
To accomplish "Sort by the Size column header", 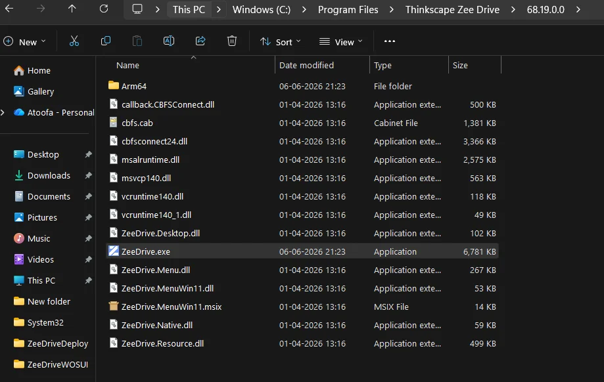I will tap(475, 65).
